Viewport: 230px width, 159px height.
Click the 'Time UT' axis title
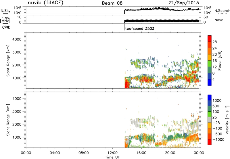(112, 157)
